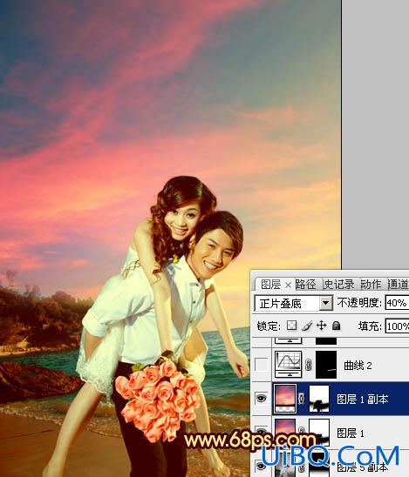This screenshot has height=477, width=409.
Task: Click the lock all padlock icon
Action: point(336,326)
